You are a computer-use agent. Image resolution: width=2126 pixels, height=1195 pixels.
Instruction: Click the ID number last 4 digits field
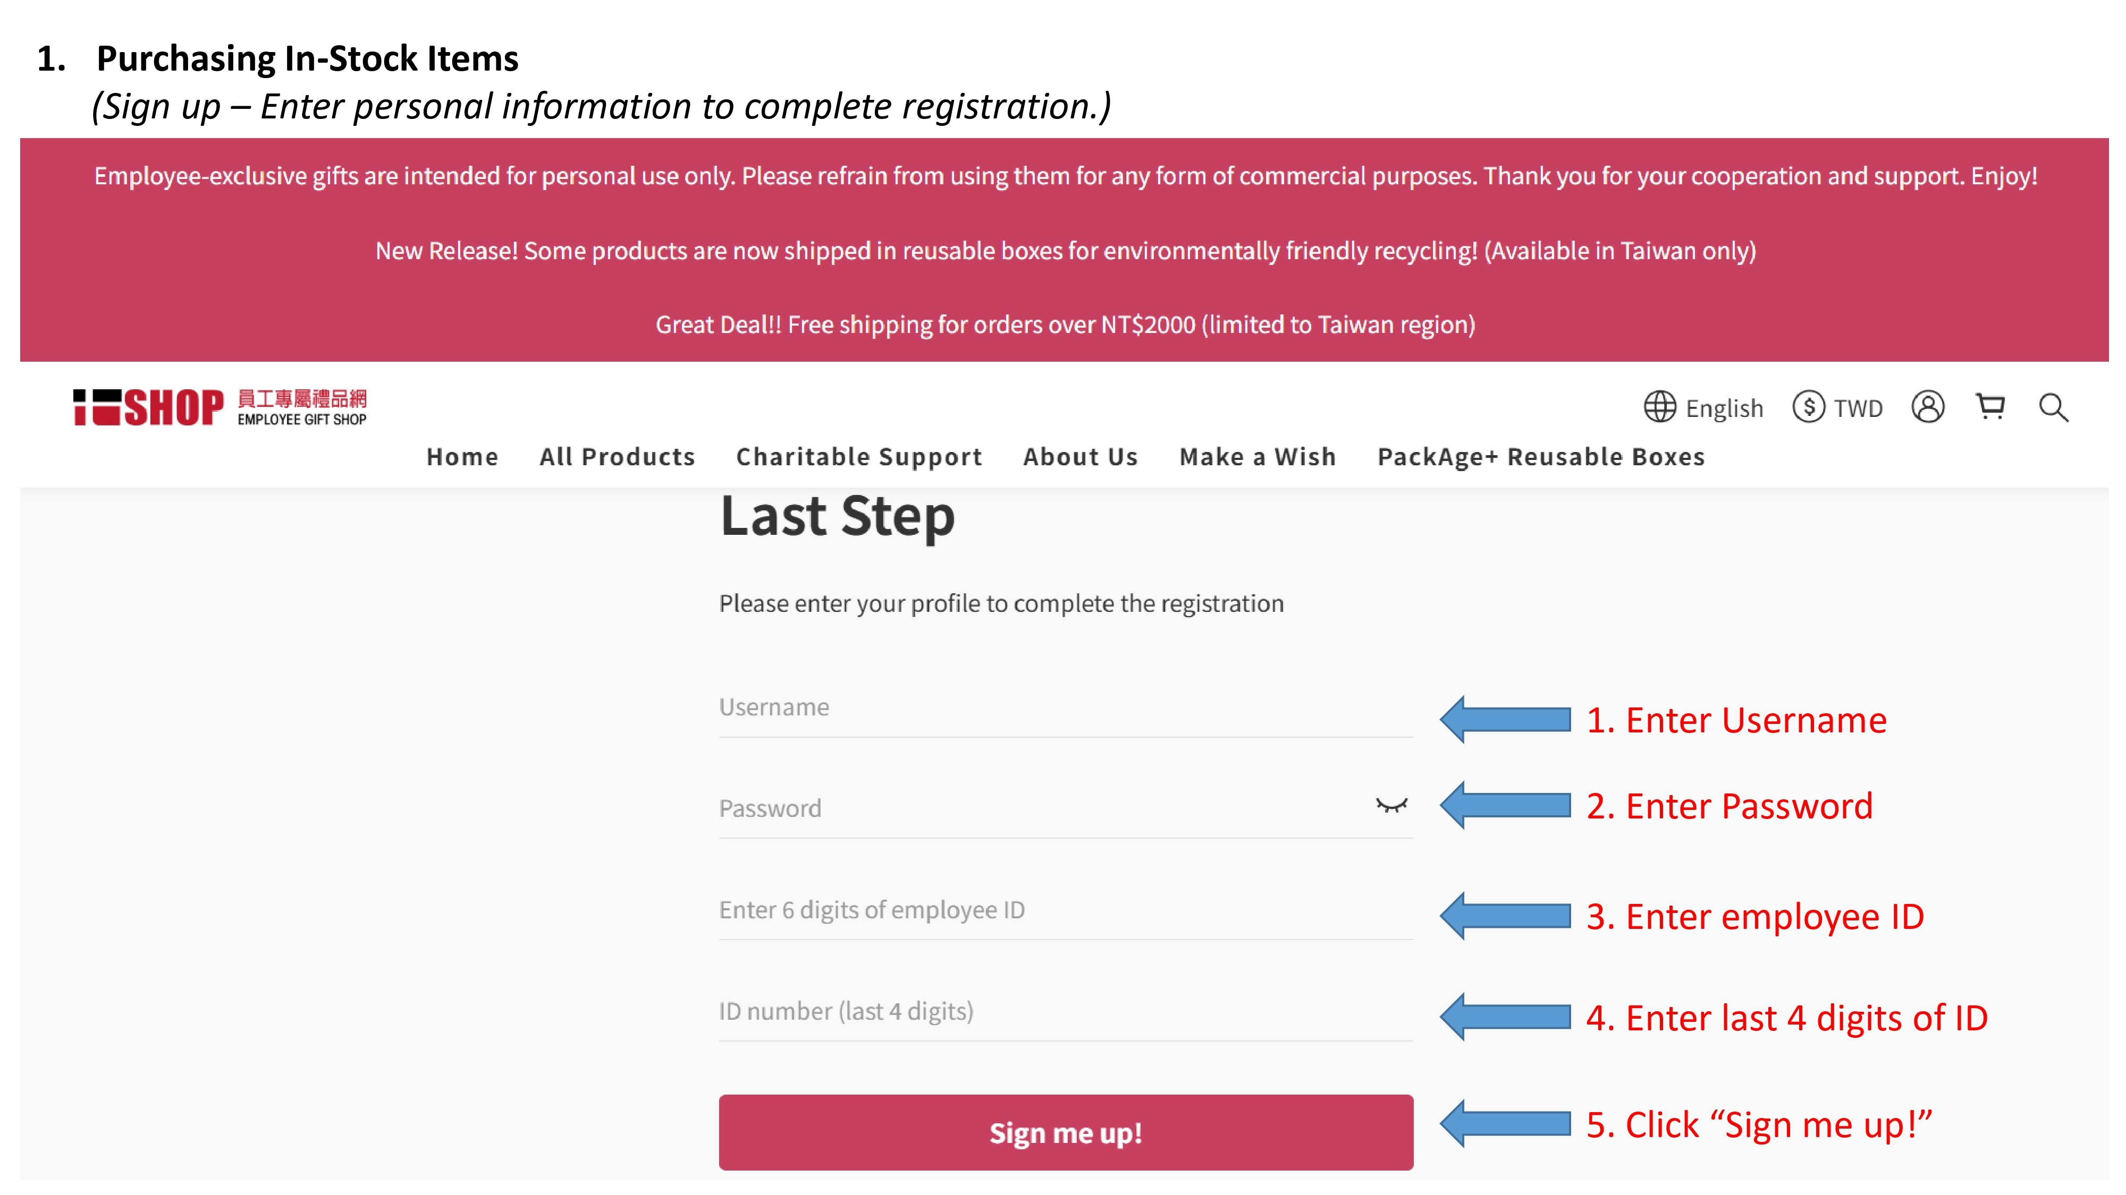pyautogui.click(x=1066, y=1011)
